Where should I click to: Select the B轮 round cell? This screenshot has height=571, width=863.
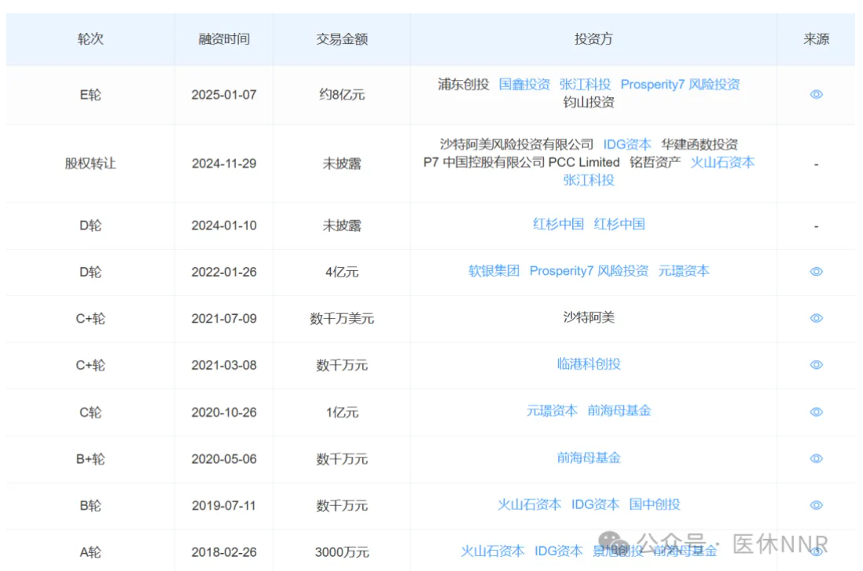(90, 505)
